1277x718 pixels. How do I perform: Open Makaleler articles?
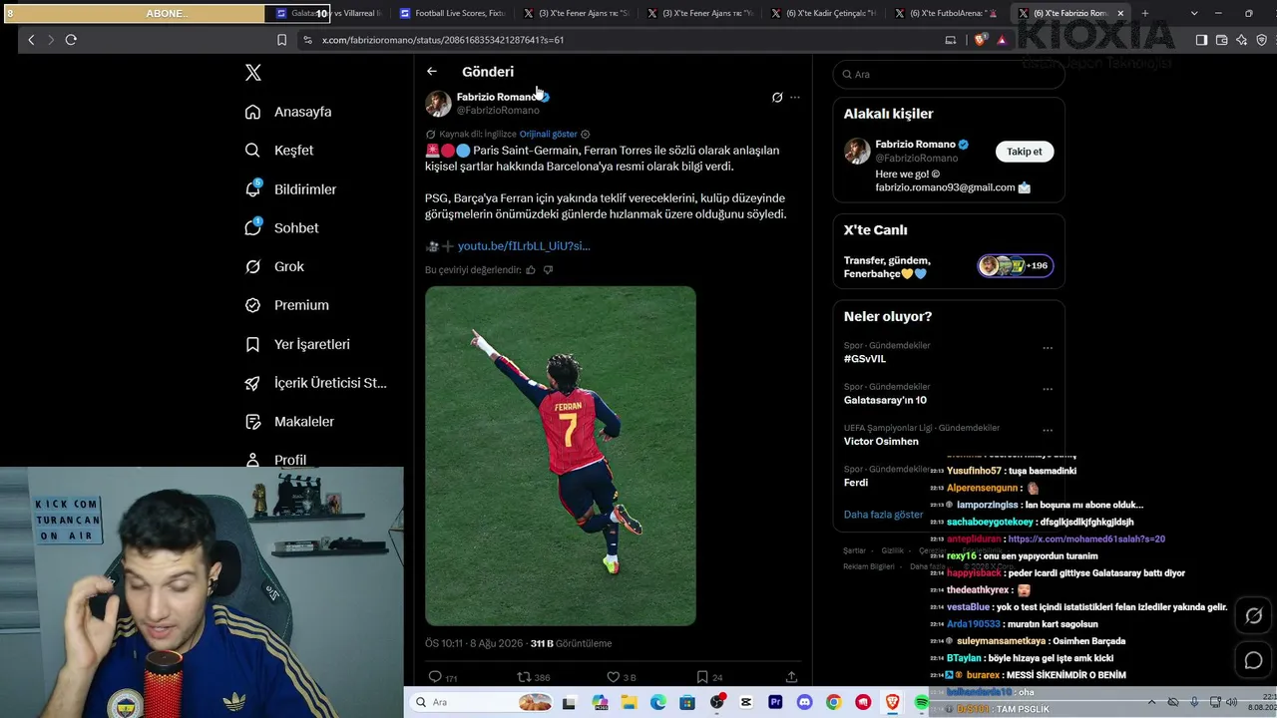(289, 422)
